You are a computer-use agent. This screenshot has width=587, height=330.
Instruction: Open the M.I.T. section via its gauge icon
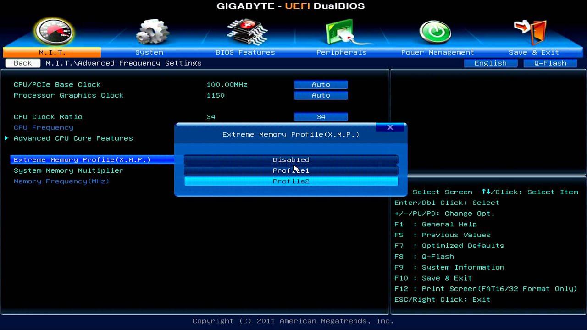54,32
